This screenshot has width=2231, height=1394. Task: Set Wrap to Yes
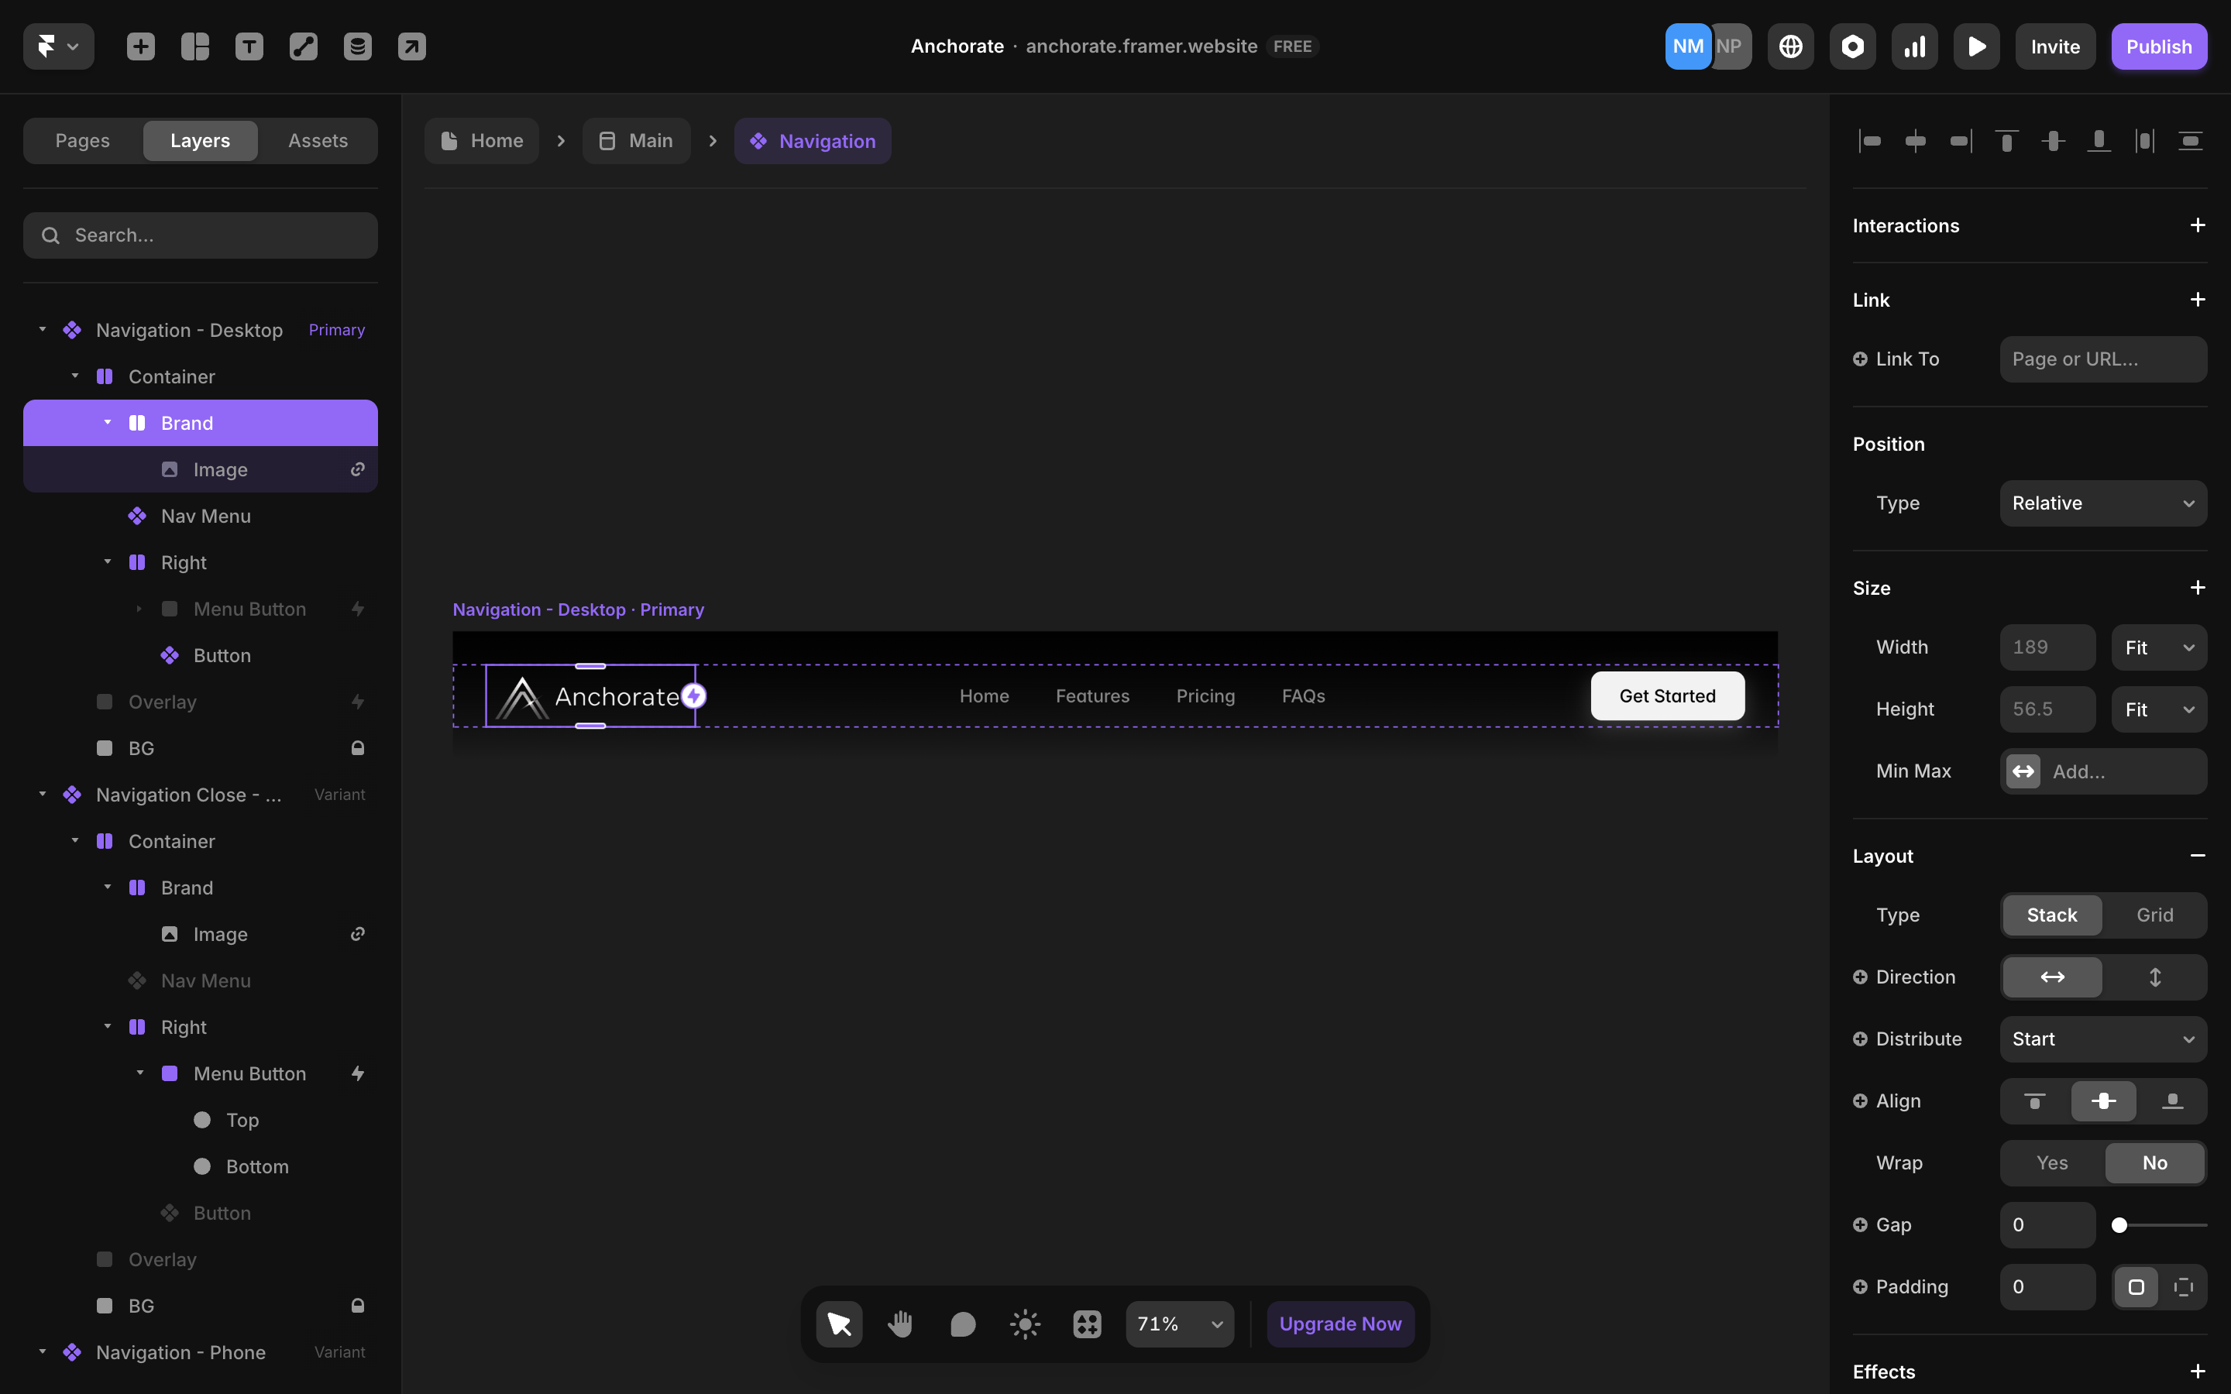(x=2052, y=1162)
